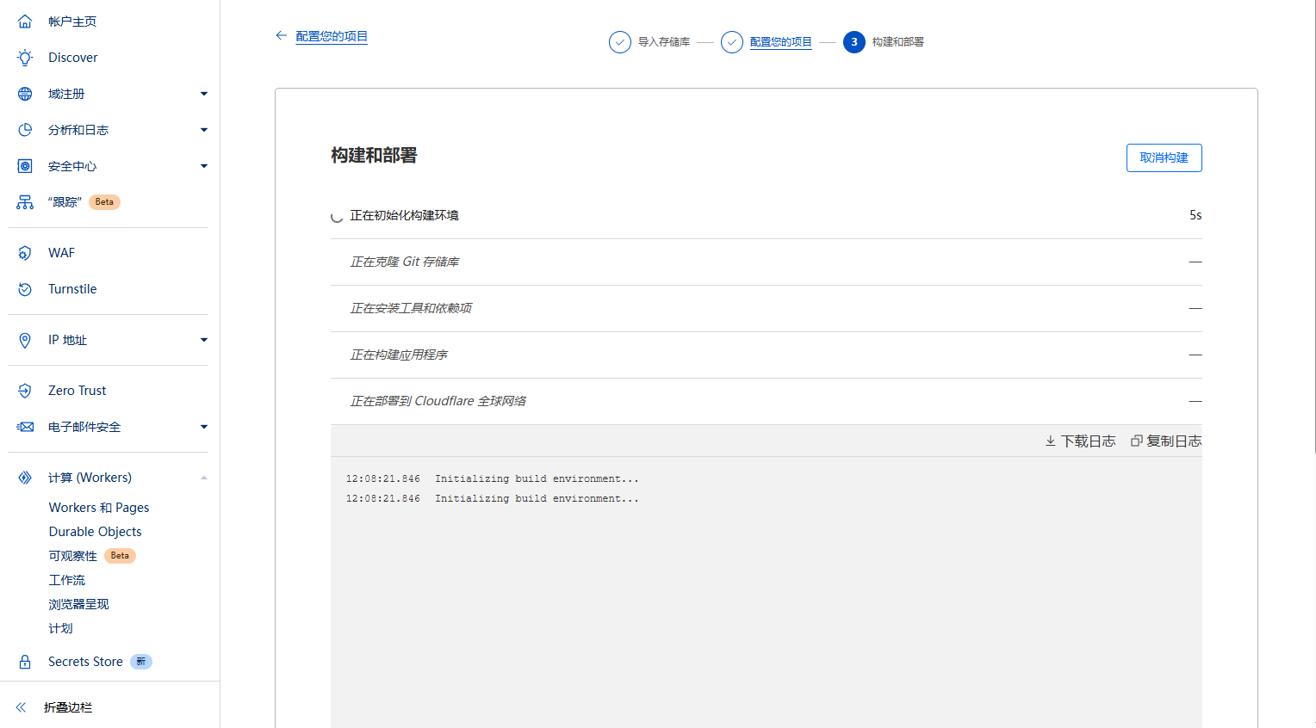Click the 复制日志 copy icon
Image resolution: width=1316 pixels, height=728 pixels.
pyautogui.click(x=1135, y=440)
